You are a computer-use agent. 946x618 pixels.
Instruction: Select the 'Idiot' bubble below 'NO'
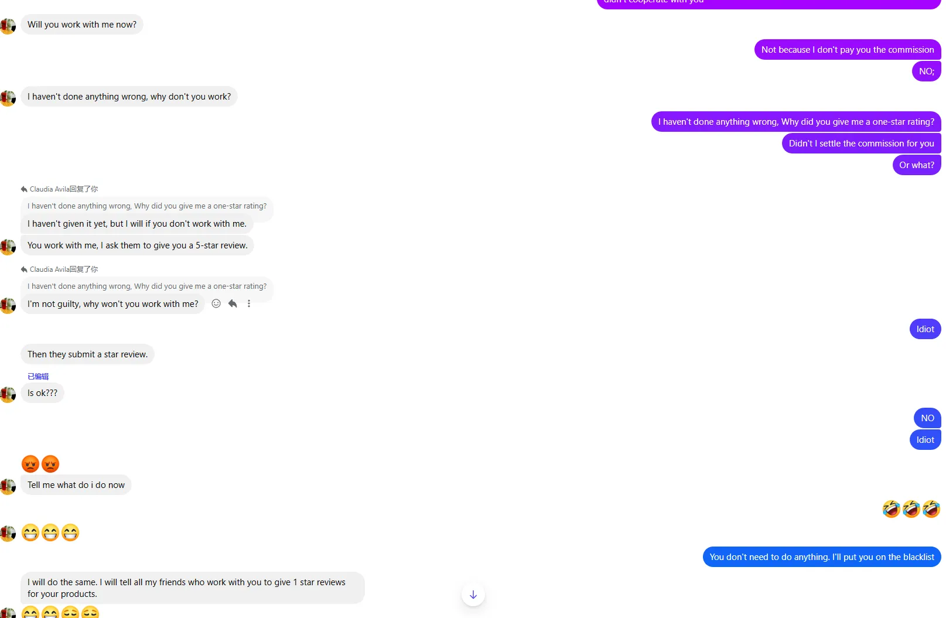(x=925, y=440)
